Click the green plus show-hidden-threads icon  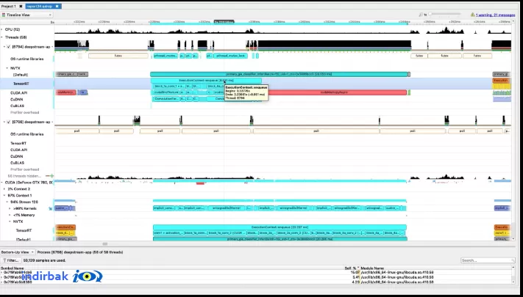click(51, 175)
